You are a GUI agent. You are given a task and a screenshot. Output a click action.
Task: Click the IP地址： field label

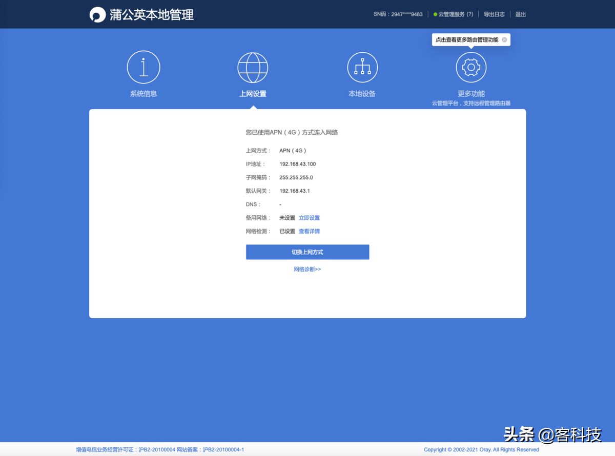click(256, 164)
